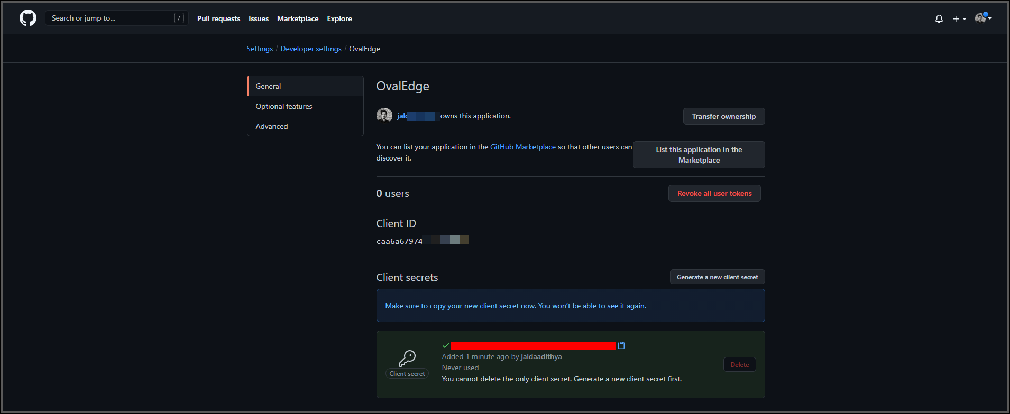1010x414 pixels.
Task: Open Issues in top navigation
Action: (x=259, y=18)
